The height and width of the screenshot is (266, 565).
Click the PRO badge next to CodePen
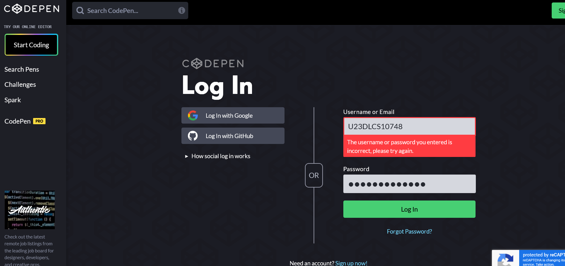pos(39,121)
